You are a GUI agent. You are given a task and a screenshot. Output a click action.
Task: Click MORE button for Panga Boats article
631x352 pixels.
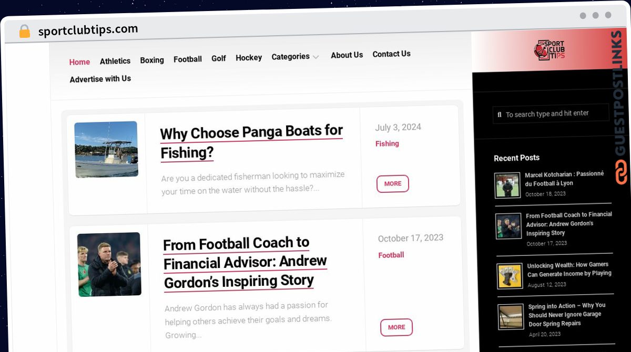(x=393, y=184)
